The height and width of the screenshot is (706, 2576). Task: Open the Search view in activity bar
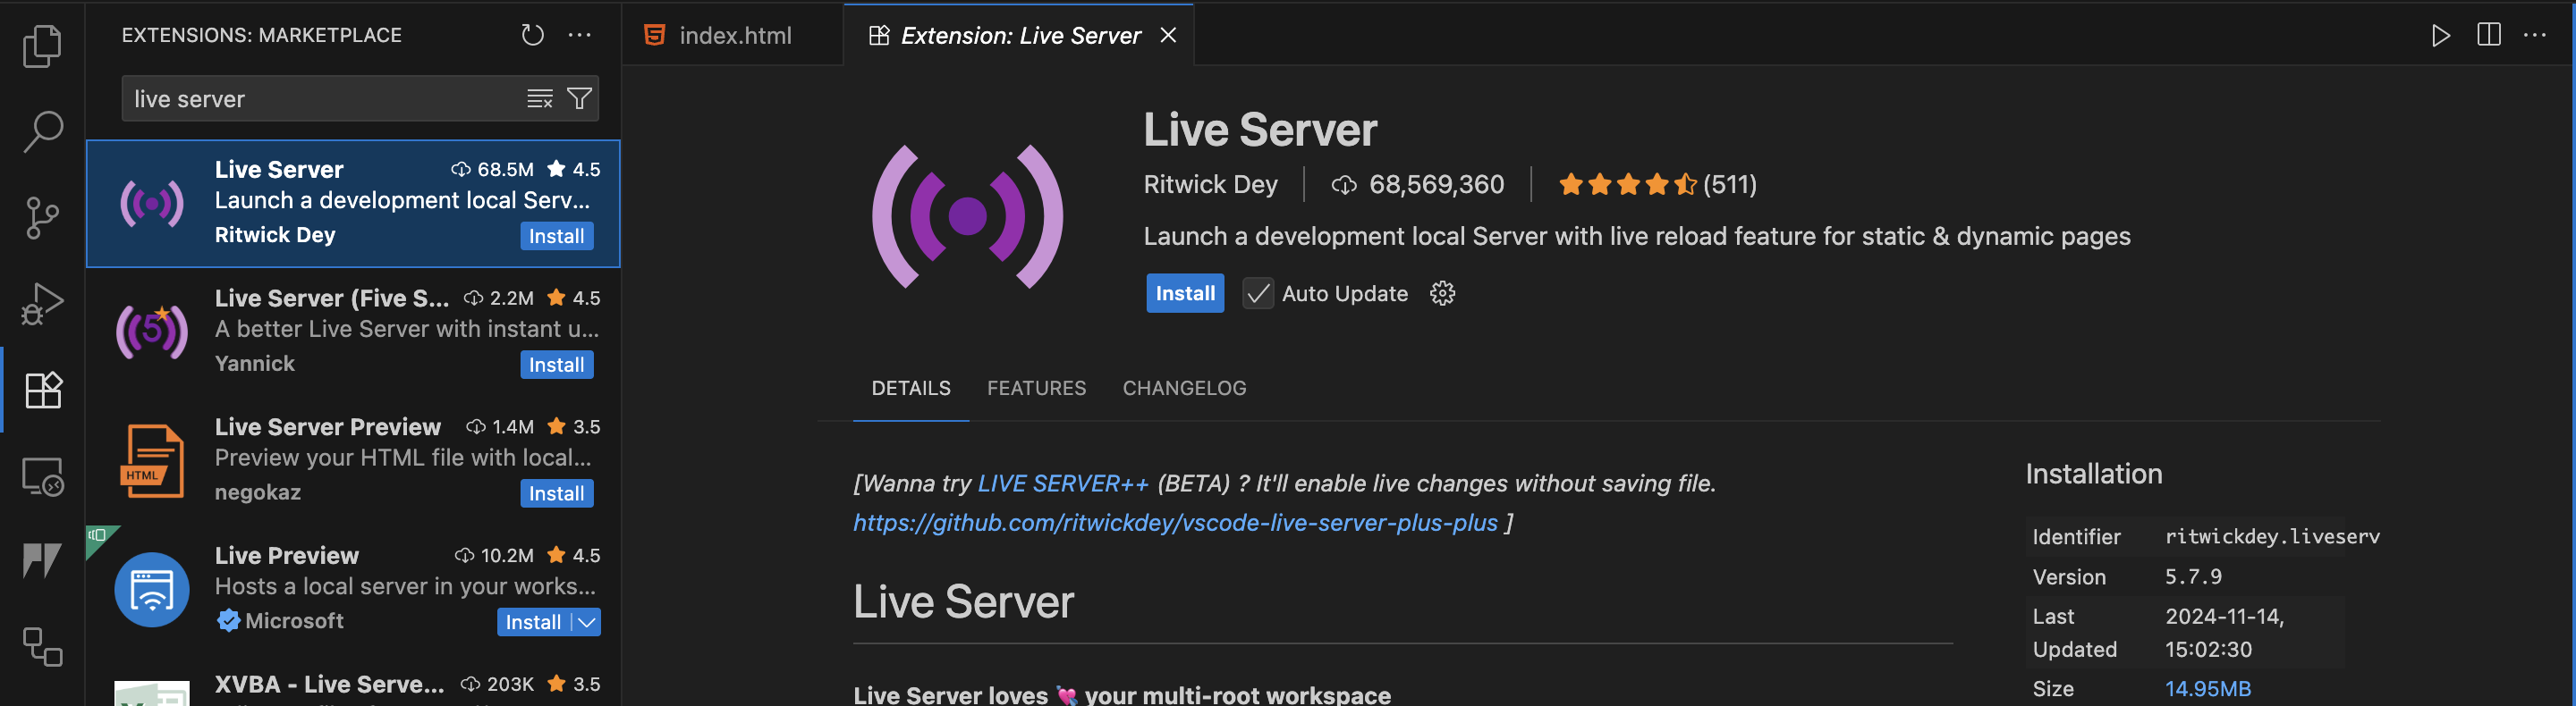pyautogui.click(x=42, y=130)
